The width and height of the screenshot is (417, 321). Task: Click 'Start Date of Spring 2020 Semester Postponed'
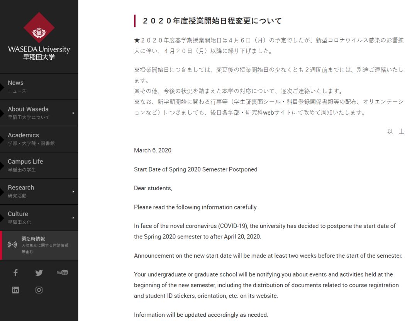[x=196, y=169]
